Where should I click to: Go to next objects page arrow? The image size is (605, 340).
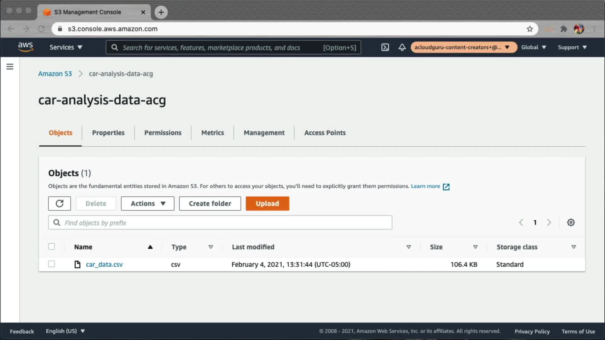(549, 223)
